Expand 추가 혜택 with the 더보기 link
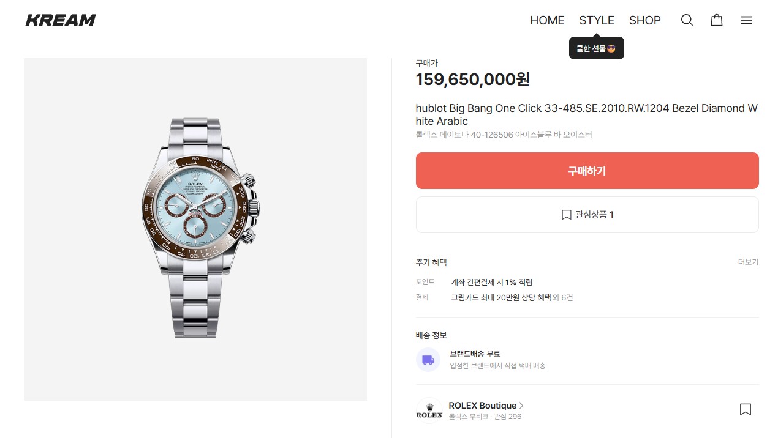 [x=747, y=262]
